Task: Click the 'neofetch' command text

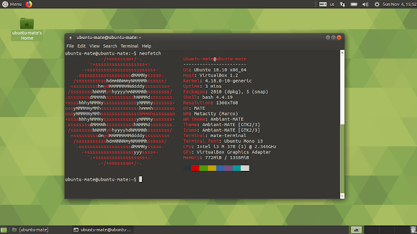Action: pos(150,53)
